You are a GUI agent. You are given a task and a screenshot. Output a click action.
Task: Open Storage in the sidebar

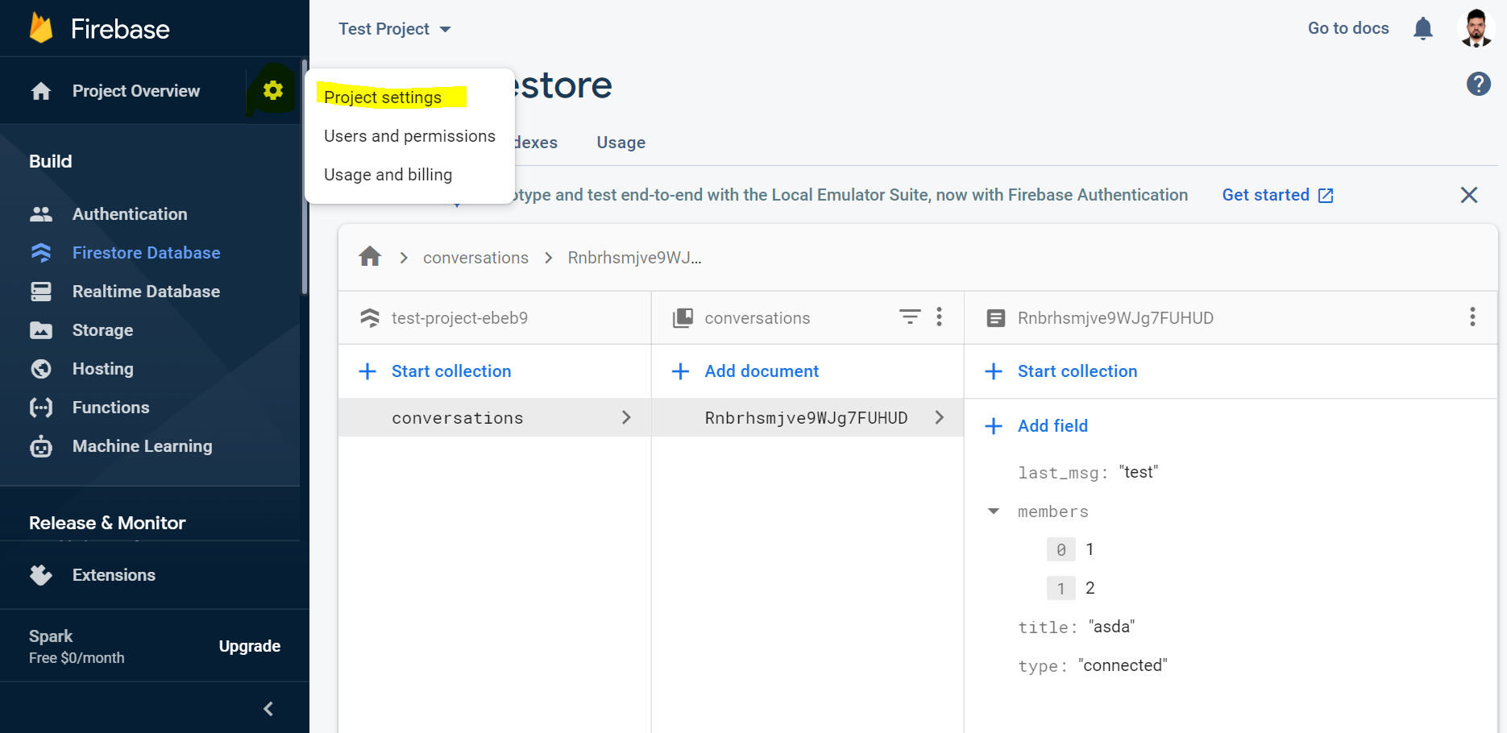tap(102, 330)
